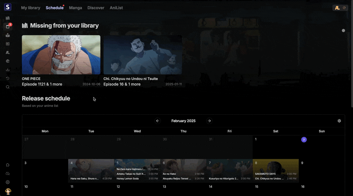This screenshot has height=196, width=353.
Task: Open the search magnifier icon in the sidebar
Action: 8,87
